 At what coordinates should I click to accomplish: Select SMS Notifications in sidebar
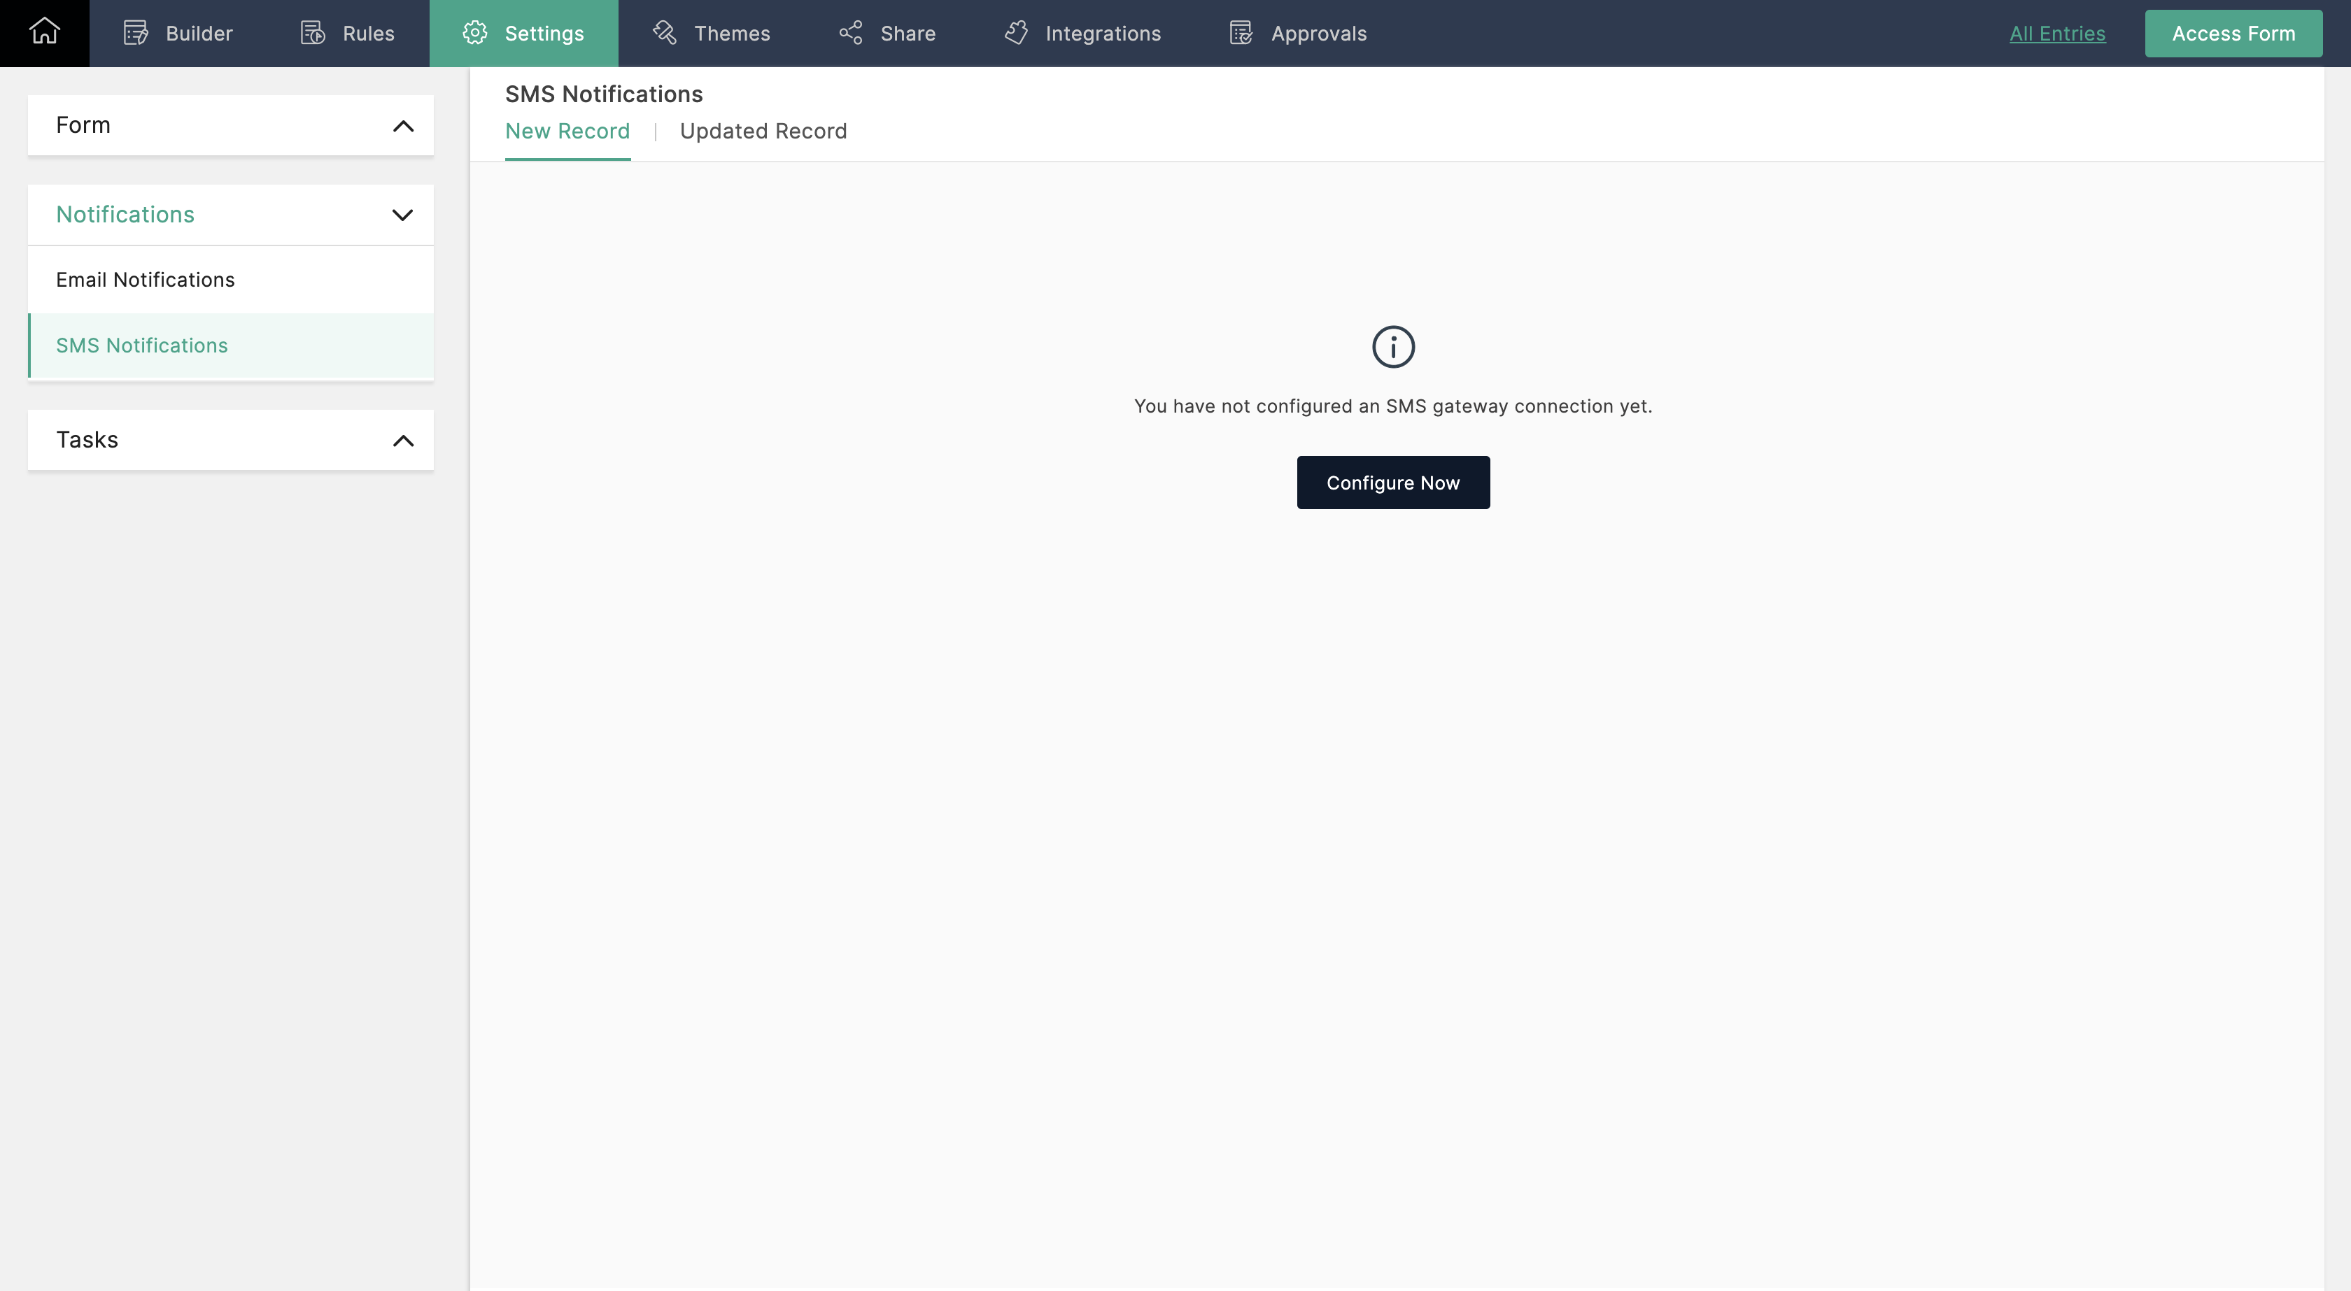coord(231,345)
